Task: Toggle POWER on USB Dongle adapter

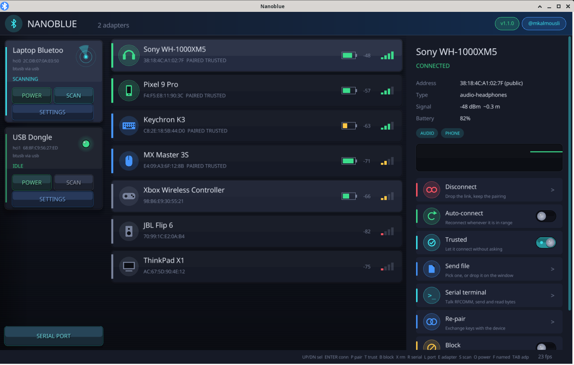Action: 32,182
